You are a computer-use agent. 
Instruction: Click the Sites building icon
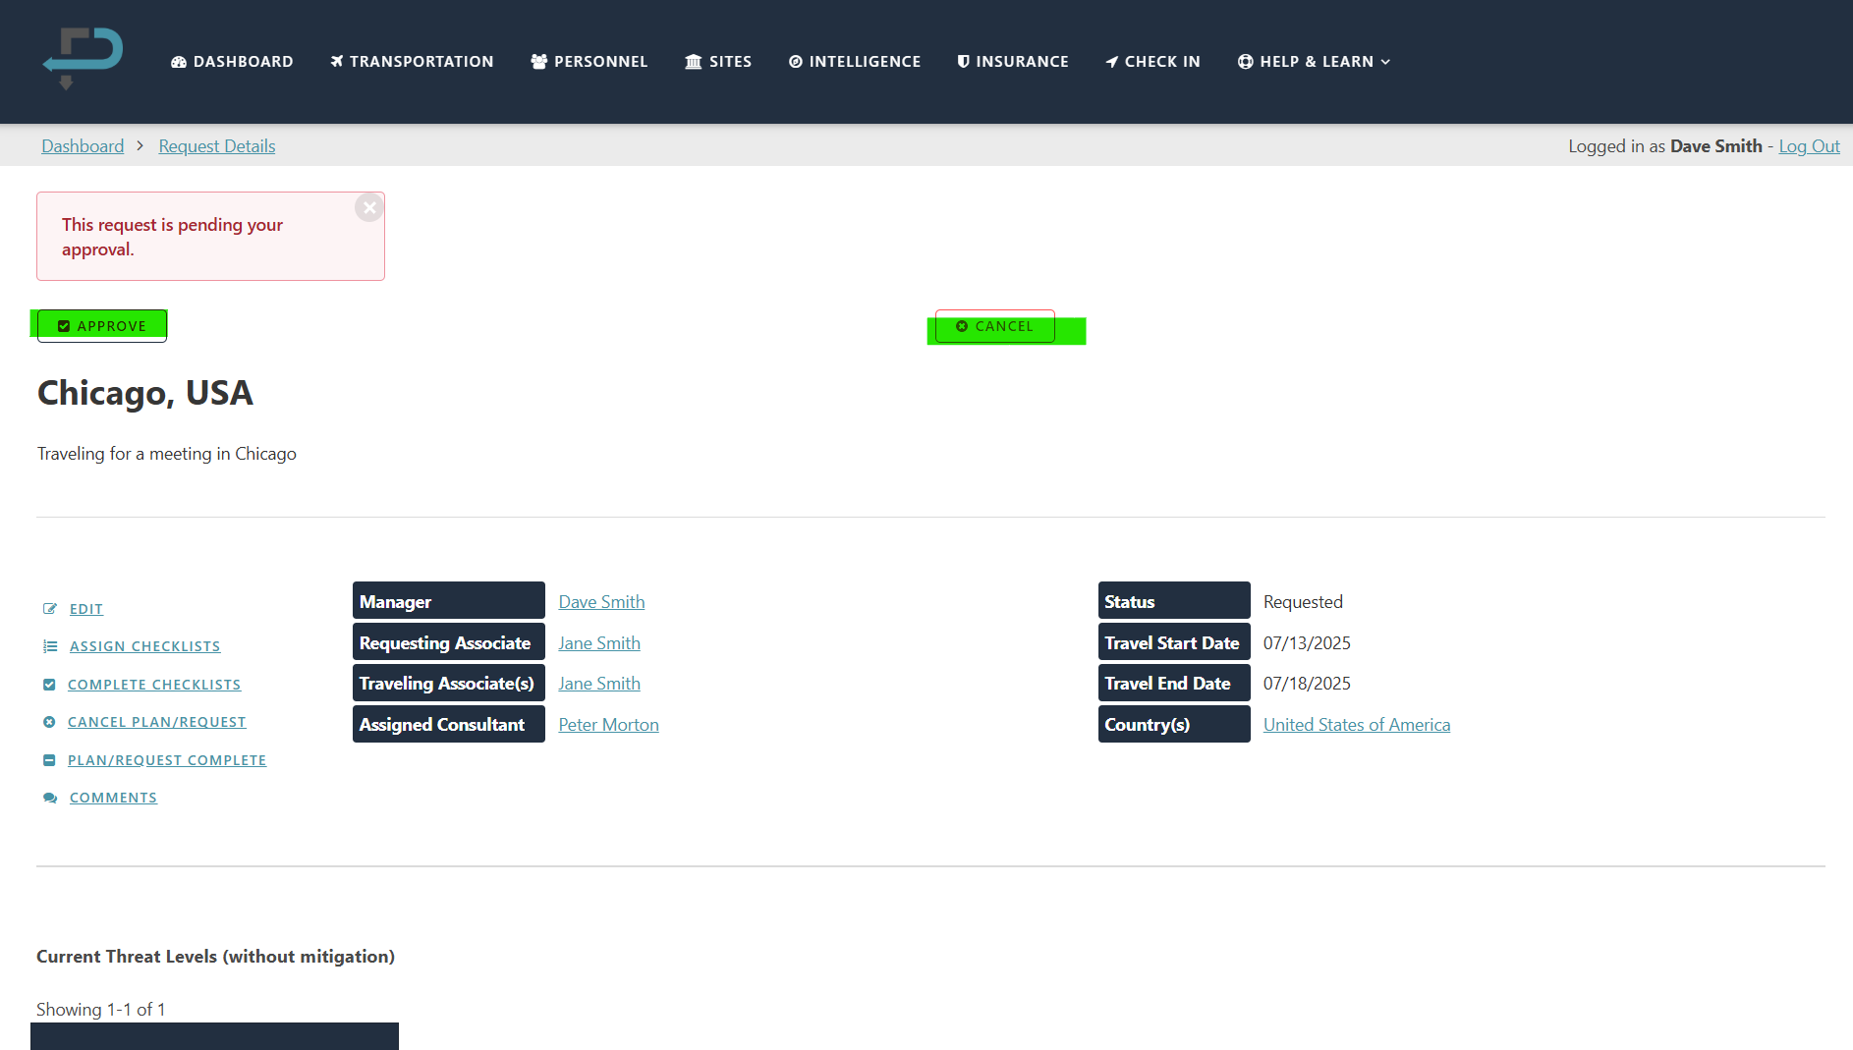[694, 62]
